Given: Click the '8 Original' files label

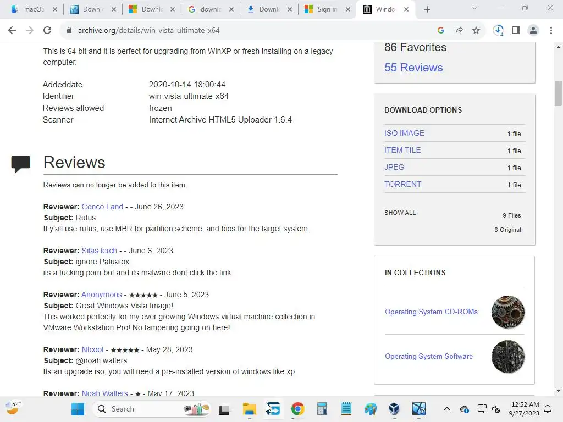Looking at the screenshot, I should [507, 230].
